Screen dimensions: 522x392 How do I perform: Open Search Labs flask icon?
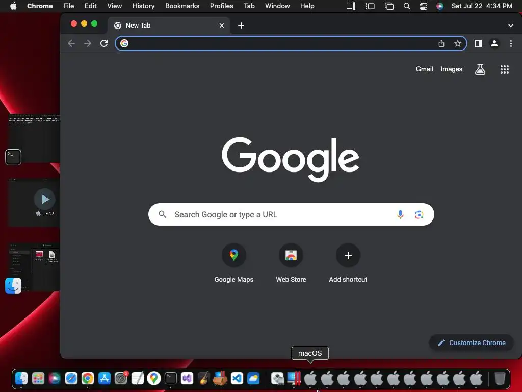[x=480, y=69]
